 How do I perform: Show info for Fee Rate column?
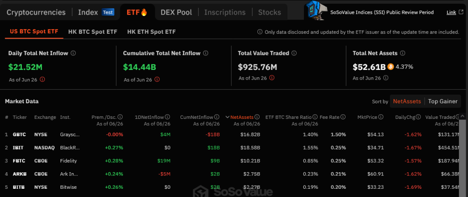point(343,117)
